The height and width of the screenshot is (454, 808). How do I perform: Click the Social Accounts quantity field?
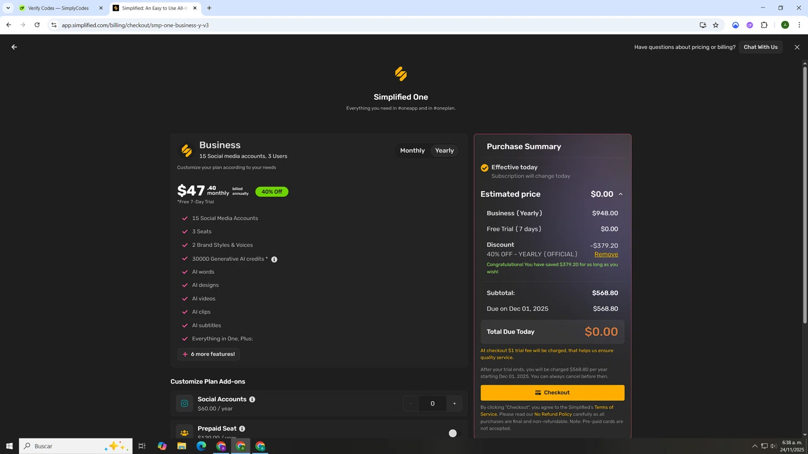pyautogui.click(x=432, y=403)
